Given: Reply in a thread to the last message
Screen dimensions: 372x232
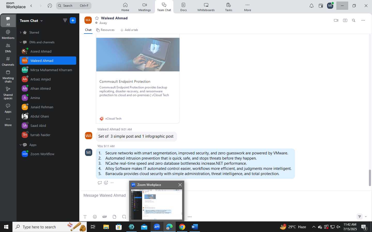Looking at the screenshot, I should click(99, 183).
